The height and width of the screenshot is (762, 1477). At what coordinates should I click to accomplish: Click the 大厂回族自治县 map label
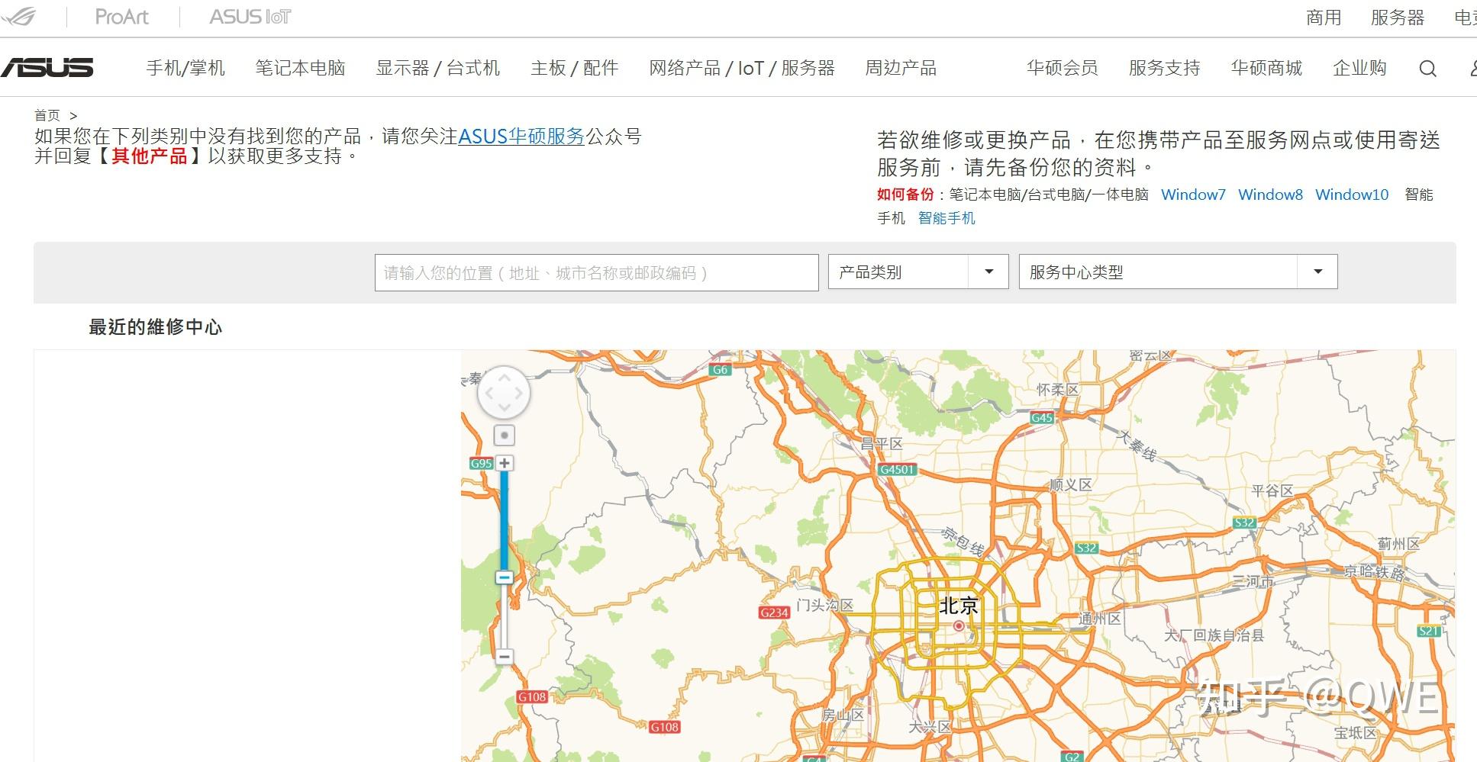pyautogui.click(x=1214, y=635)
